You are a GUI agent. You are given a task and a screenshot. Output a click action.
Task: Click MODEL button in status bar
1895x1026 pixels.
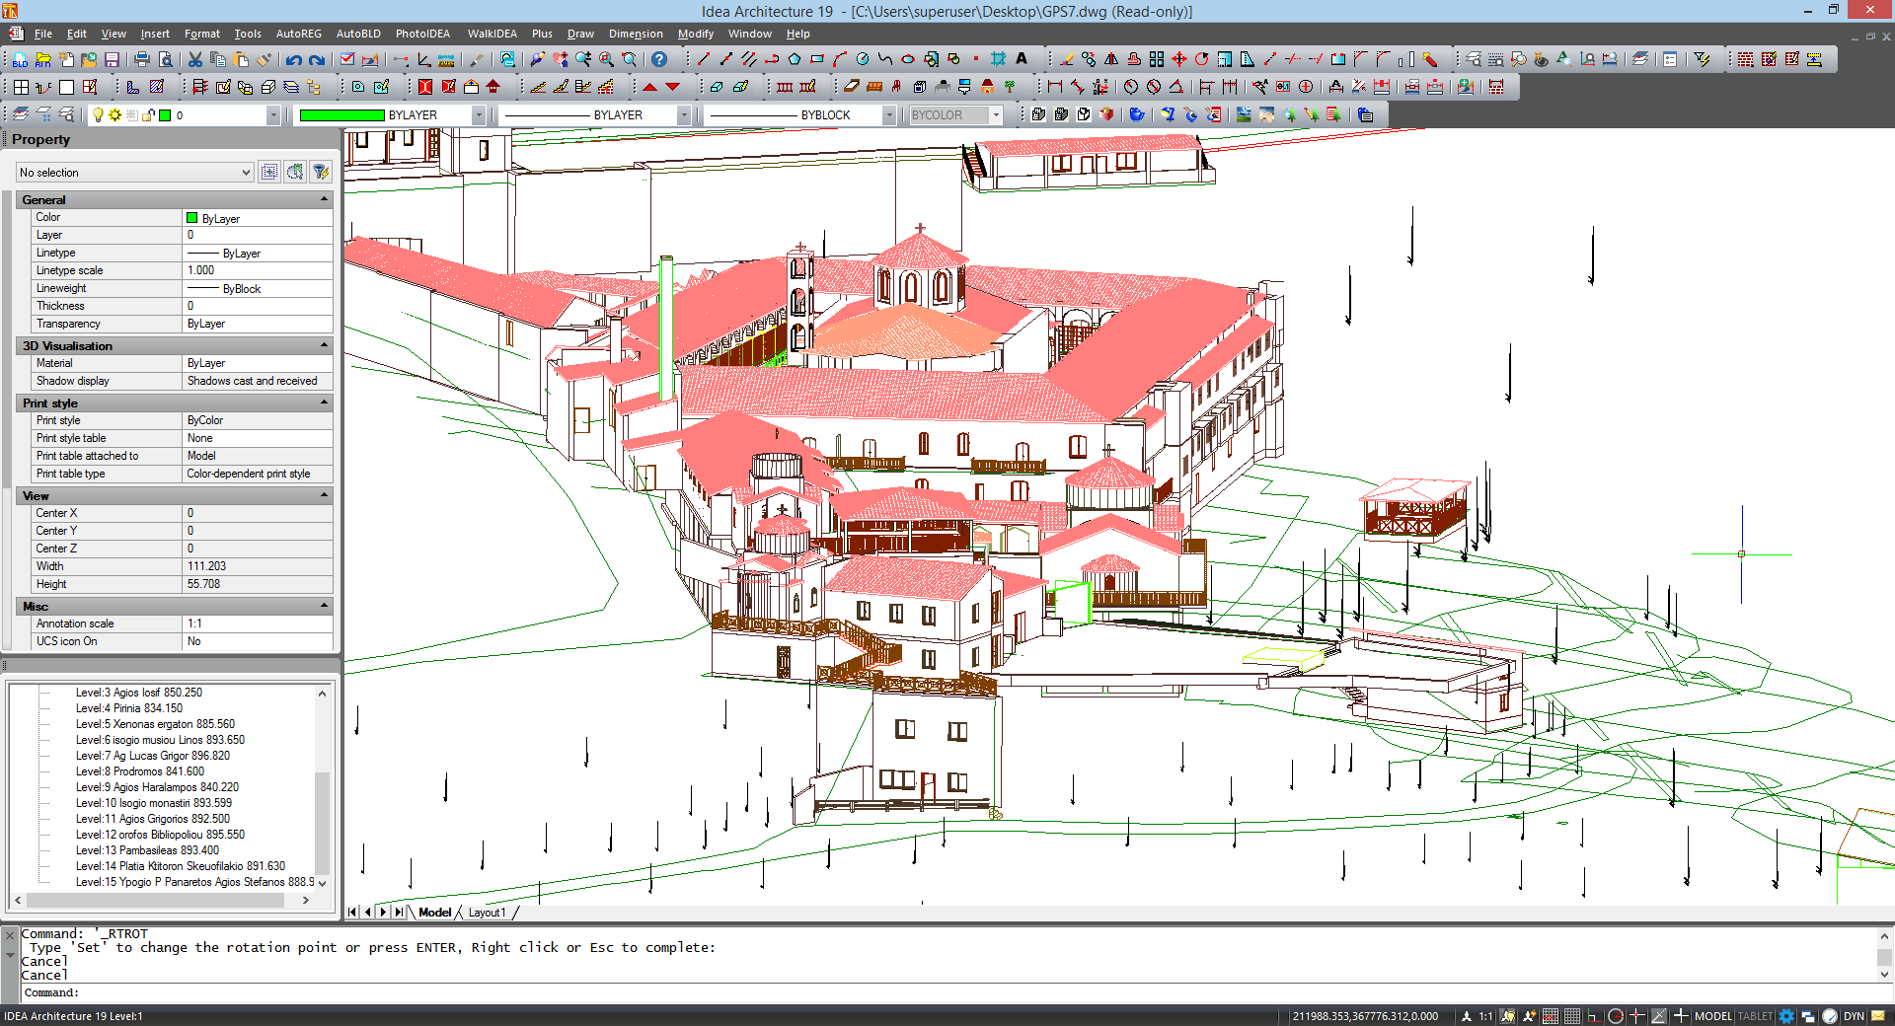(1713, 1016)
